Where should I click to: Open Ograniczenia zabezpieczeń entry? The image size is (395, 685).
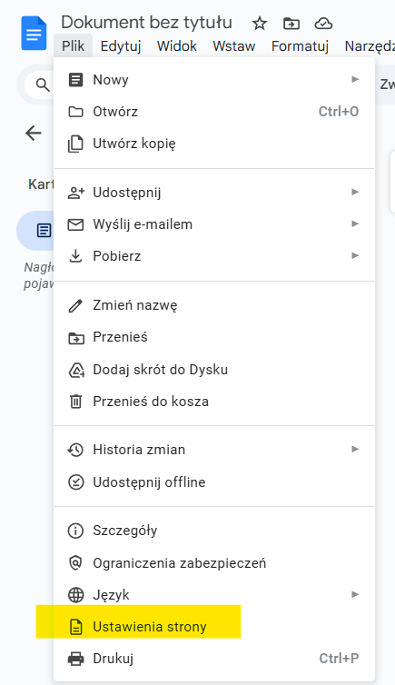(x=214, y=562)
